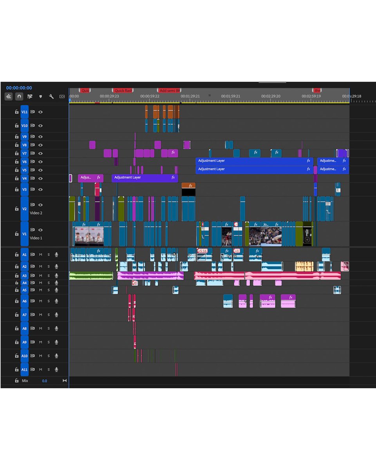
Task: Toggle sync lock on V8
Action: [33, 145]
